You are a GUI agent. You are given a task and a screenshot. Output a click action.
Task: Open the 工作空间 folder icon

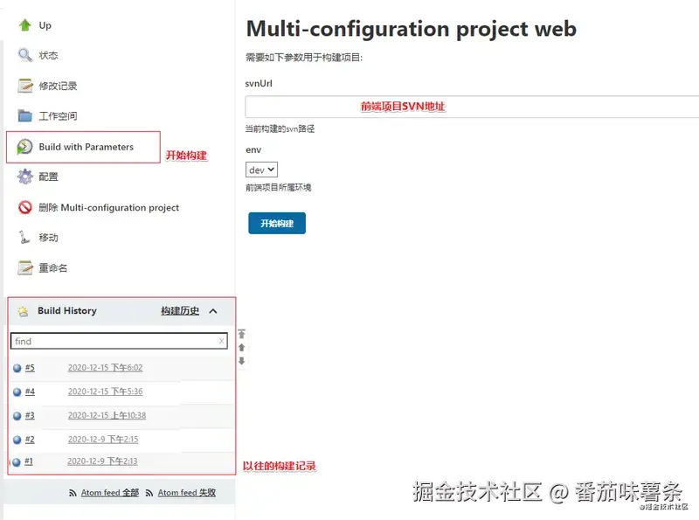pyautogui.click(x=25, y=116)
